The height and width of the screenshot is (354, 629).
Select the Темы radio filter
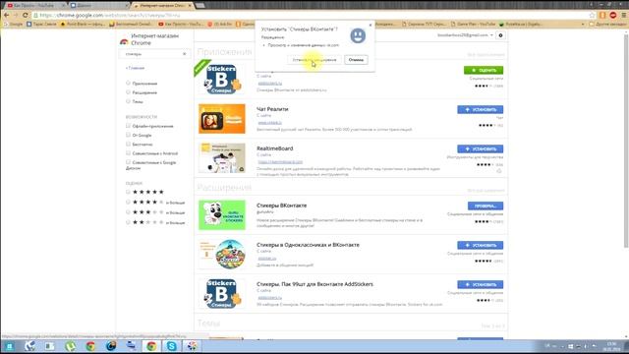tap(128, 101)
